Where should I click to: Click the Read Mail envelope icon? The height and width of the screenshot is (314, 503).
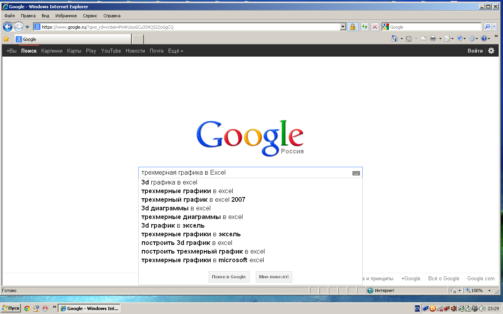tap(424, 38)
